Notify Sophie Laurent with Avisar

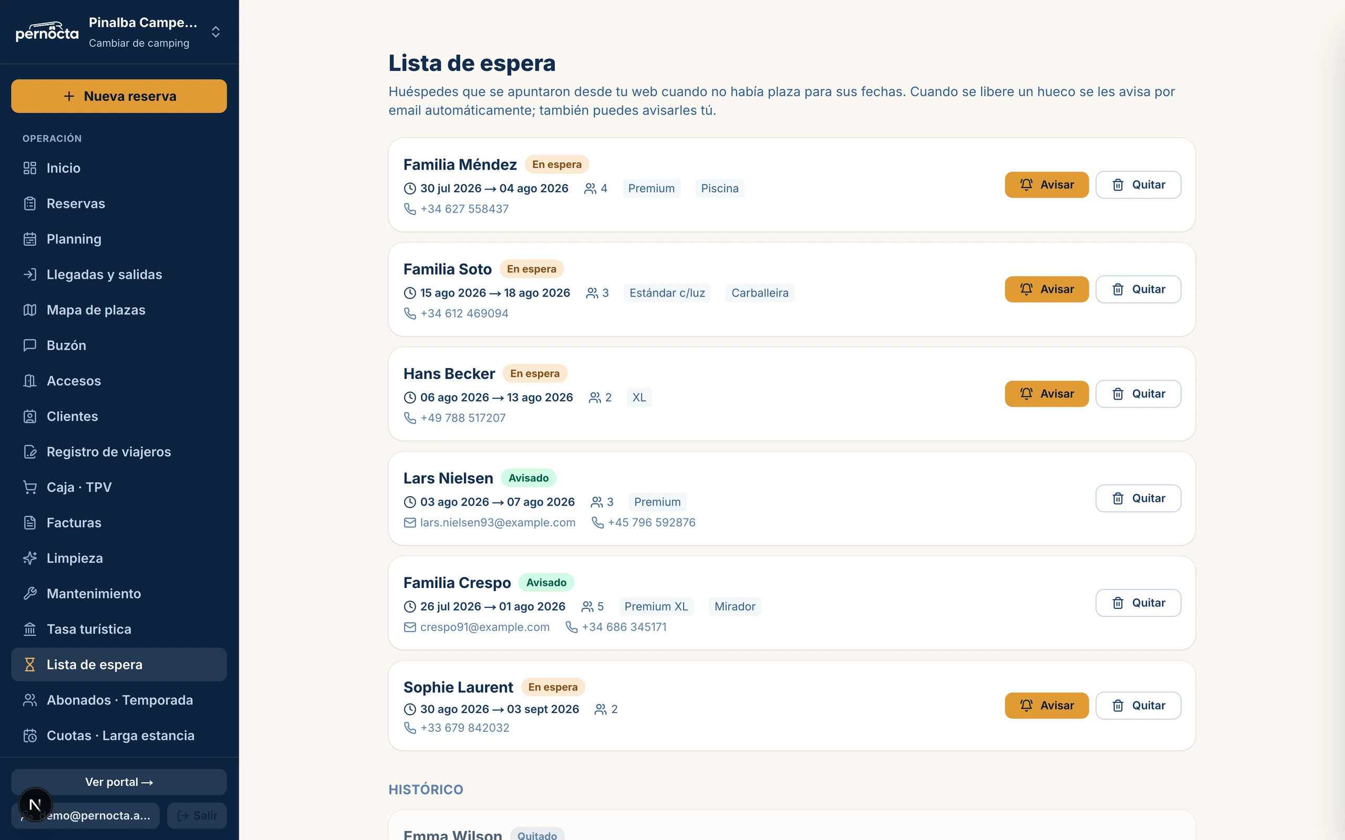click(1047, 706)
